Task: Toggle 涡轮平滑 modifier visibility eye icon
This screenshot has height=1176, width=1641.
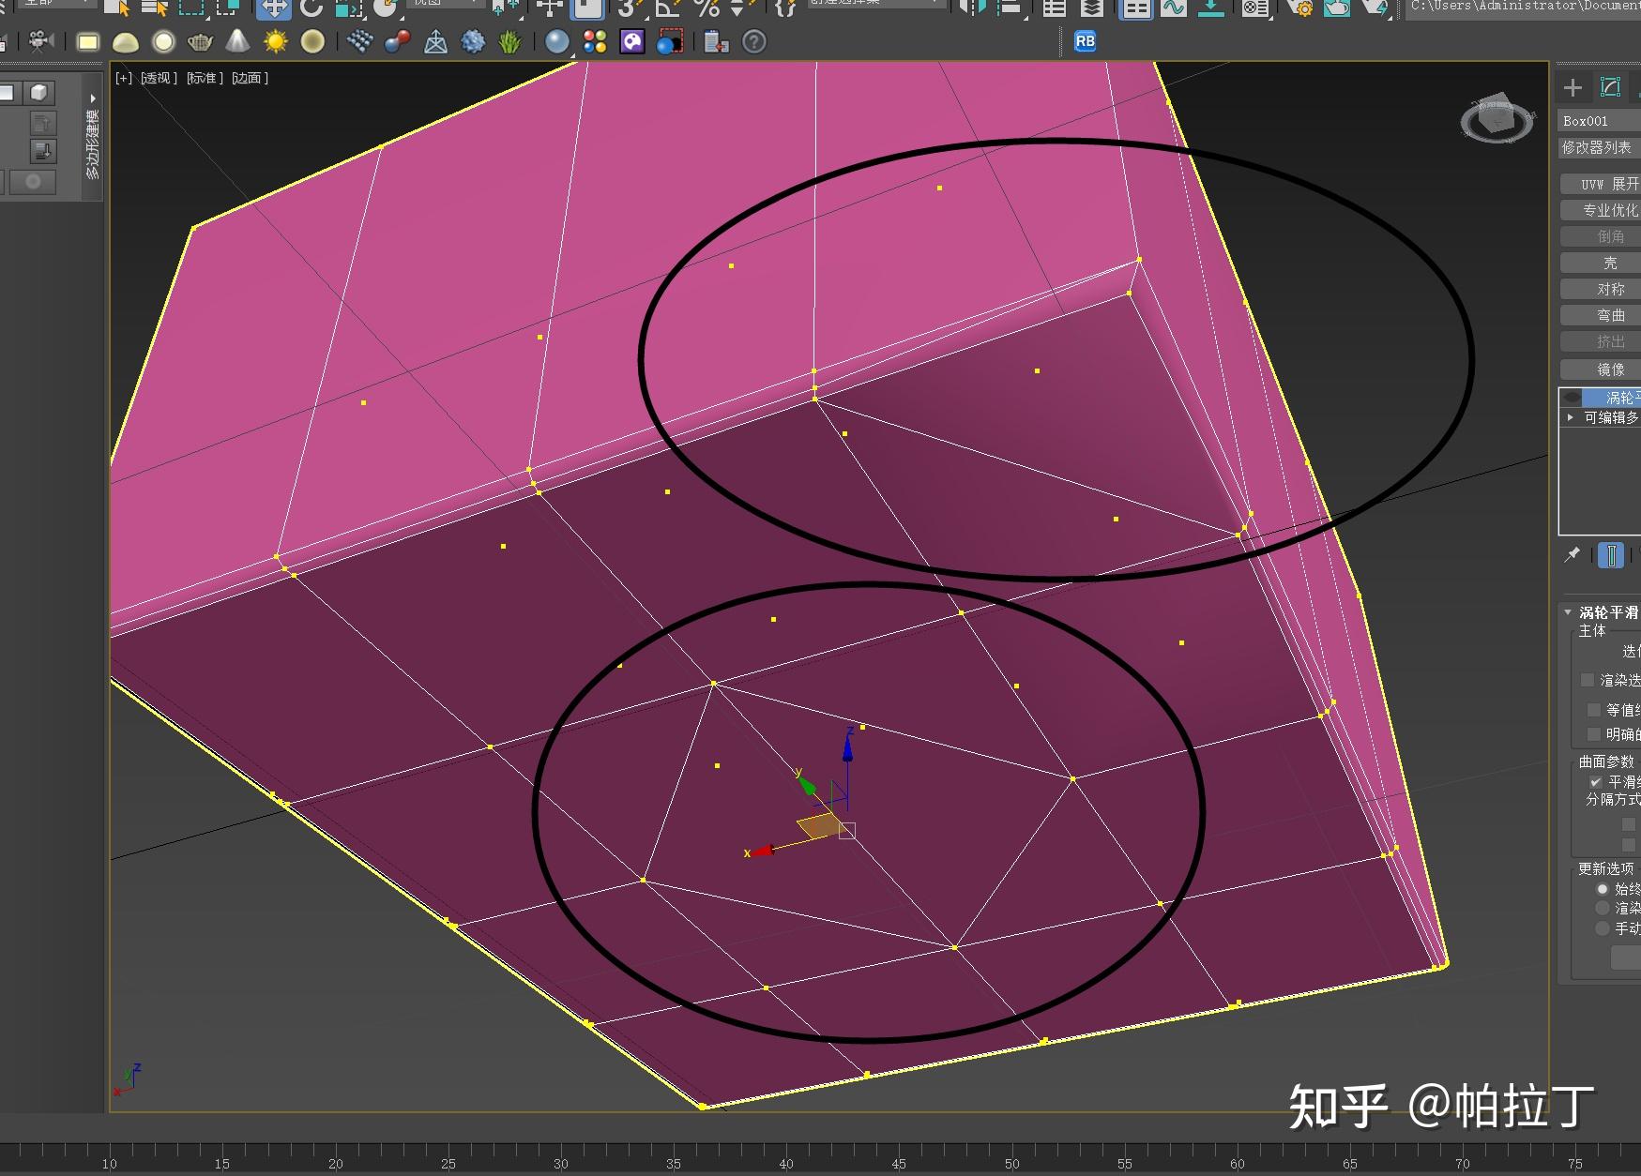Action: pos(1573,398)
